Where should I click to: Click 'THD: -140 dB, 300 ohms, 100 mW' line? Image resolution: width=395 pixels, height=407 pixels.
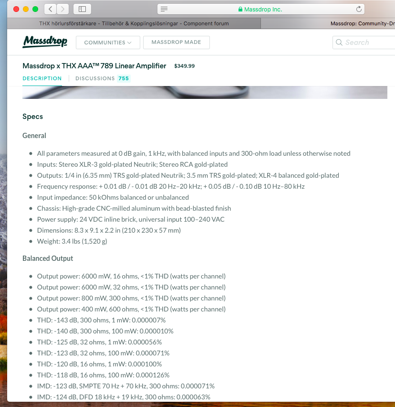(105, 331)
